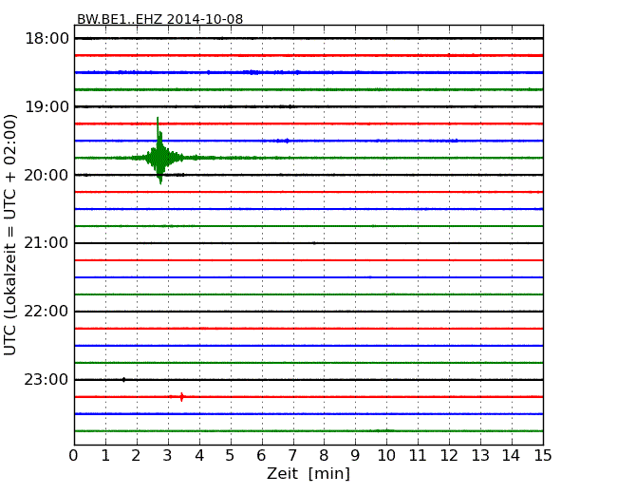
Task: Click the x-axis tick label 9
Action: (x=355, y=456)
